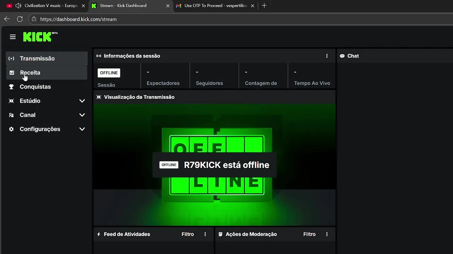The image size is (453, 254).
Task: Open a new browser tab with plus
Action: (264, 6)
